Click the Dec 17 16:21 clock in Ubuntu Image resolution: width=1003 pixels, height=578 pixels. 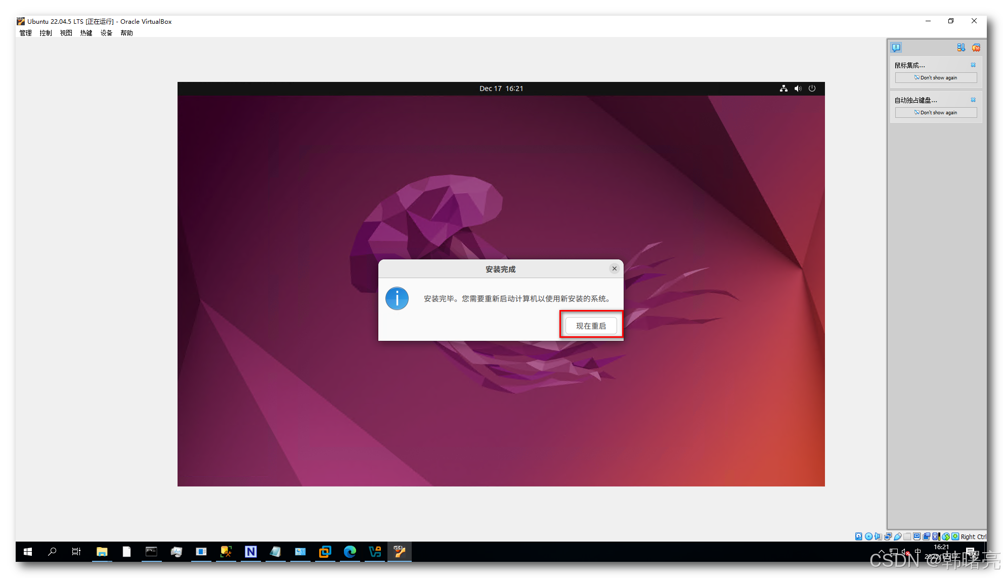pyautogui.click(x=501, y=88)
